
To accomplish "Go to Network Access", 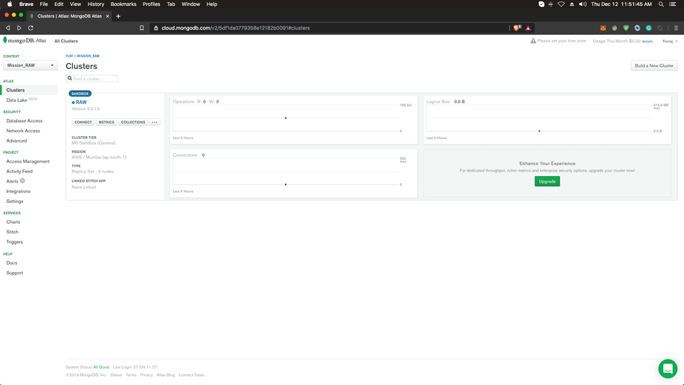I will click(23, 131).
